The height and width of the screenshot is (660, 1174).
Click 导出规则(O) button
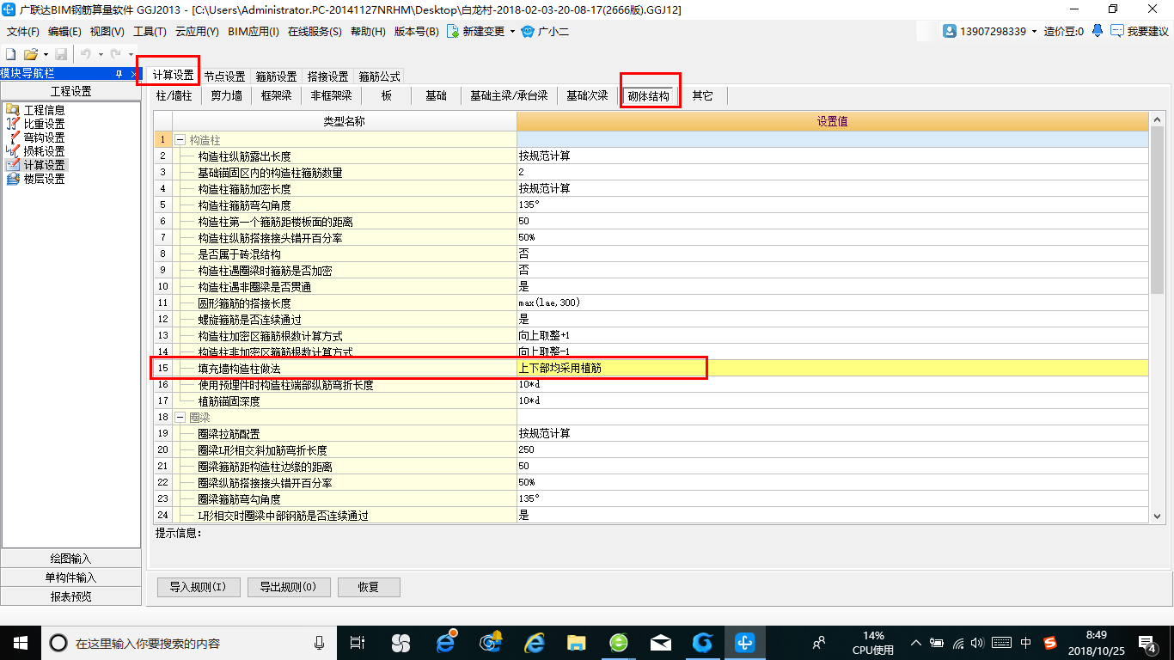coord(288,587)
